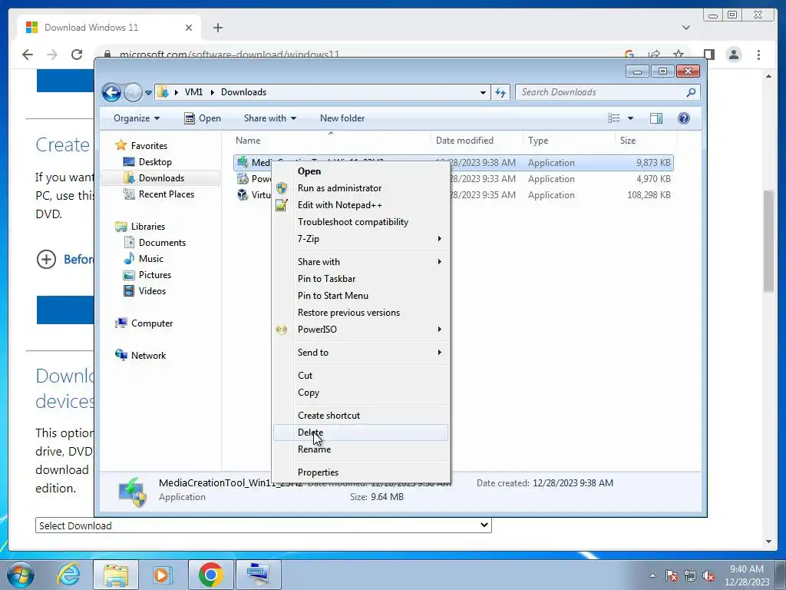The width and height of the screenshot is (786, 590).
Task: Choose Properties in context menu
Action: coord(361,472)
